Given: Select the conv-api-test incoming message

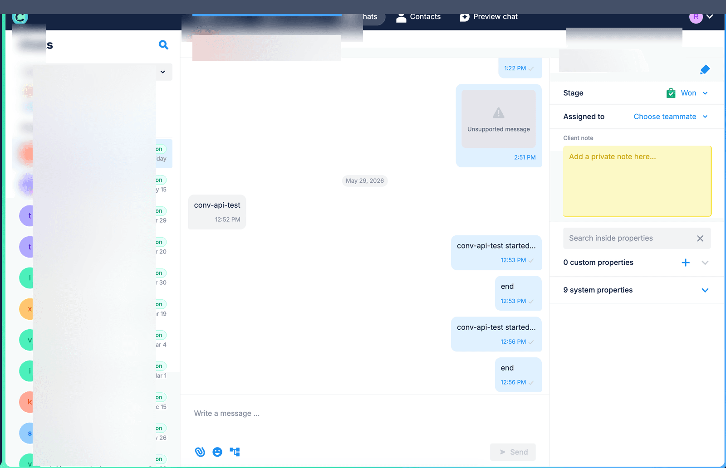Looking at the screenshot, I should tap(217, 212).
